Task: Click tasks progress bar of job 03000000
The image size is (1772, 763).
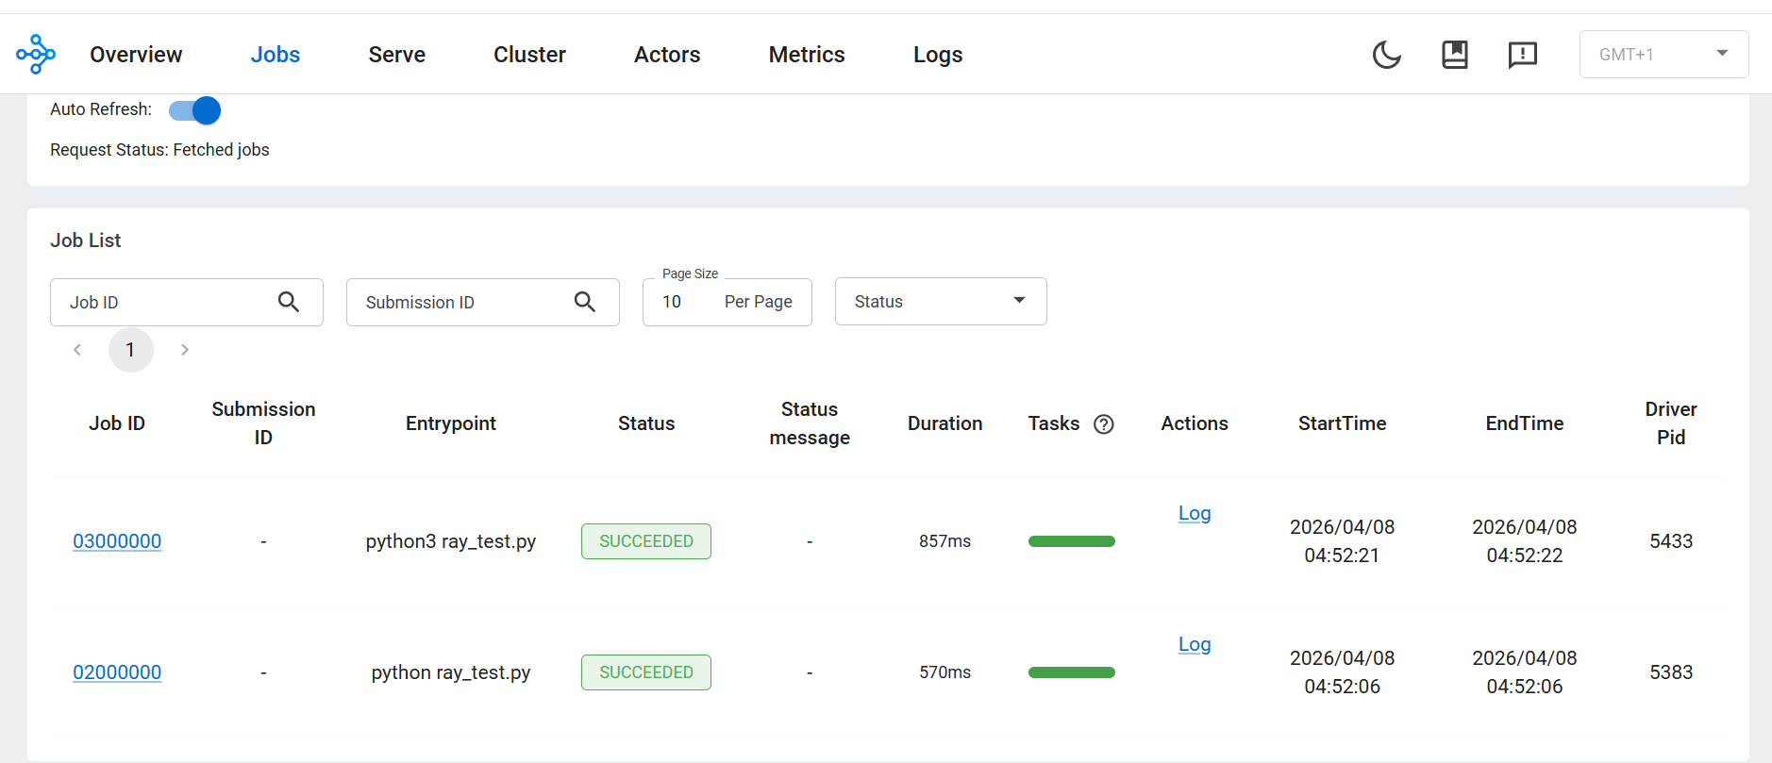Action: pos(1072,541)
